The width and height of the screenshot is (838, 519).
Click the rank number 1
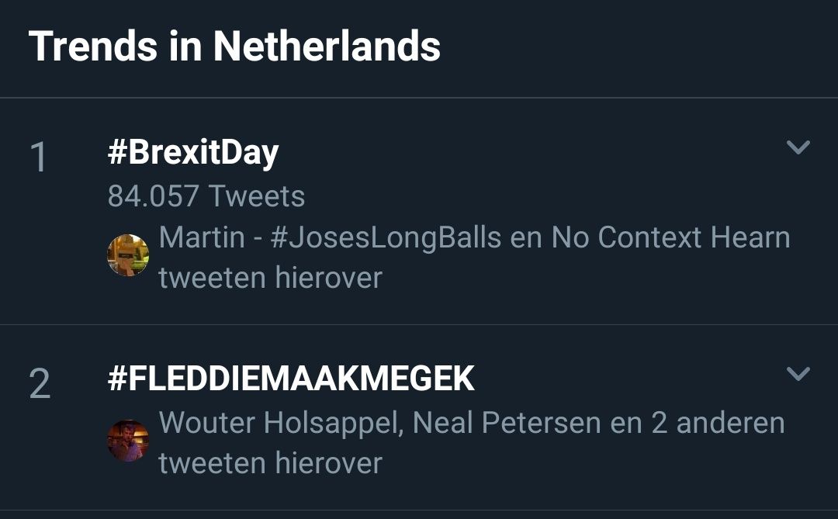(38, 158)
